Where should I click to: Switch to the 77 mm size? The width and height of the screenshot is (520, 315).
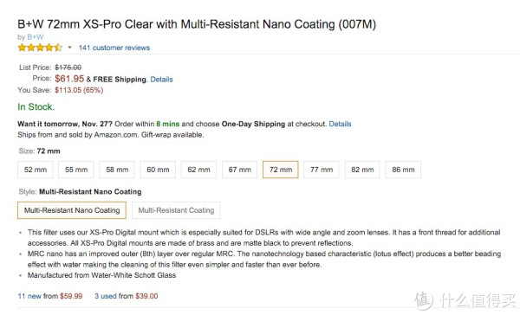pyautogui.click(x=322, y=170)
